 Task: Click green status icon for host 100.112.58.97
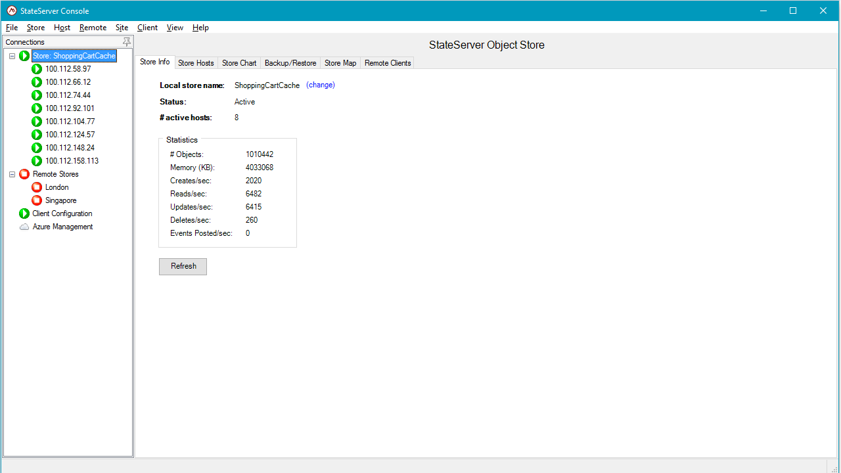click(37, 69)
